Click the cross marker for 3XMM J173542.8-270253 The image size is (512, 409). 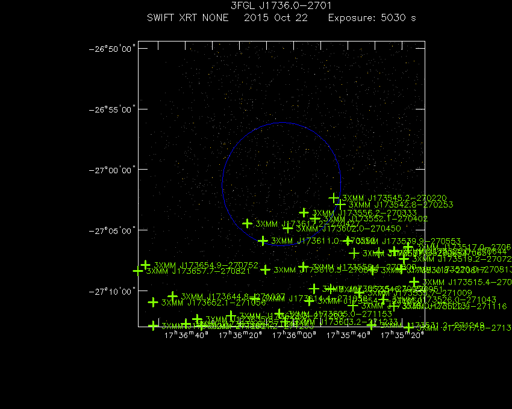[340, 204]
